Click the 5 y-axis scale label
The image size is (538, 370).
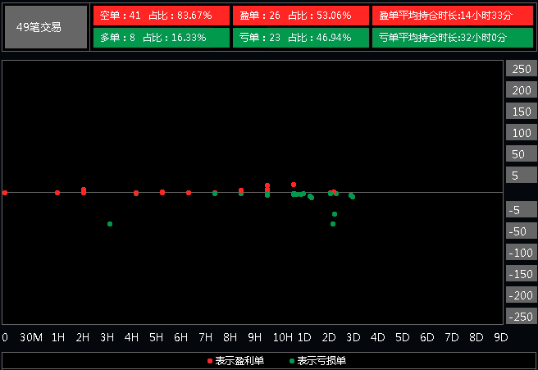(x=522, y=176)
